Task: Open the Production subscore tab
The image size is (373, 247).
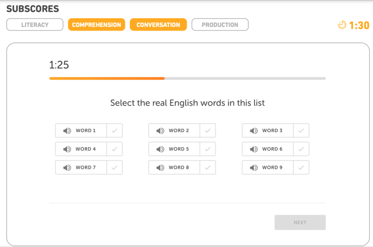Action: point(220,25)
